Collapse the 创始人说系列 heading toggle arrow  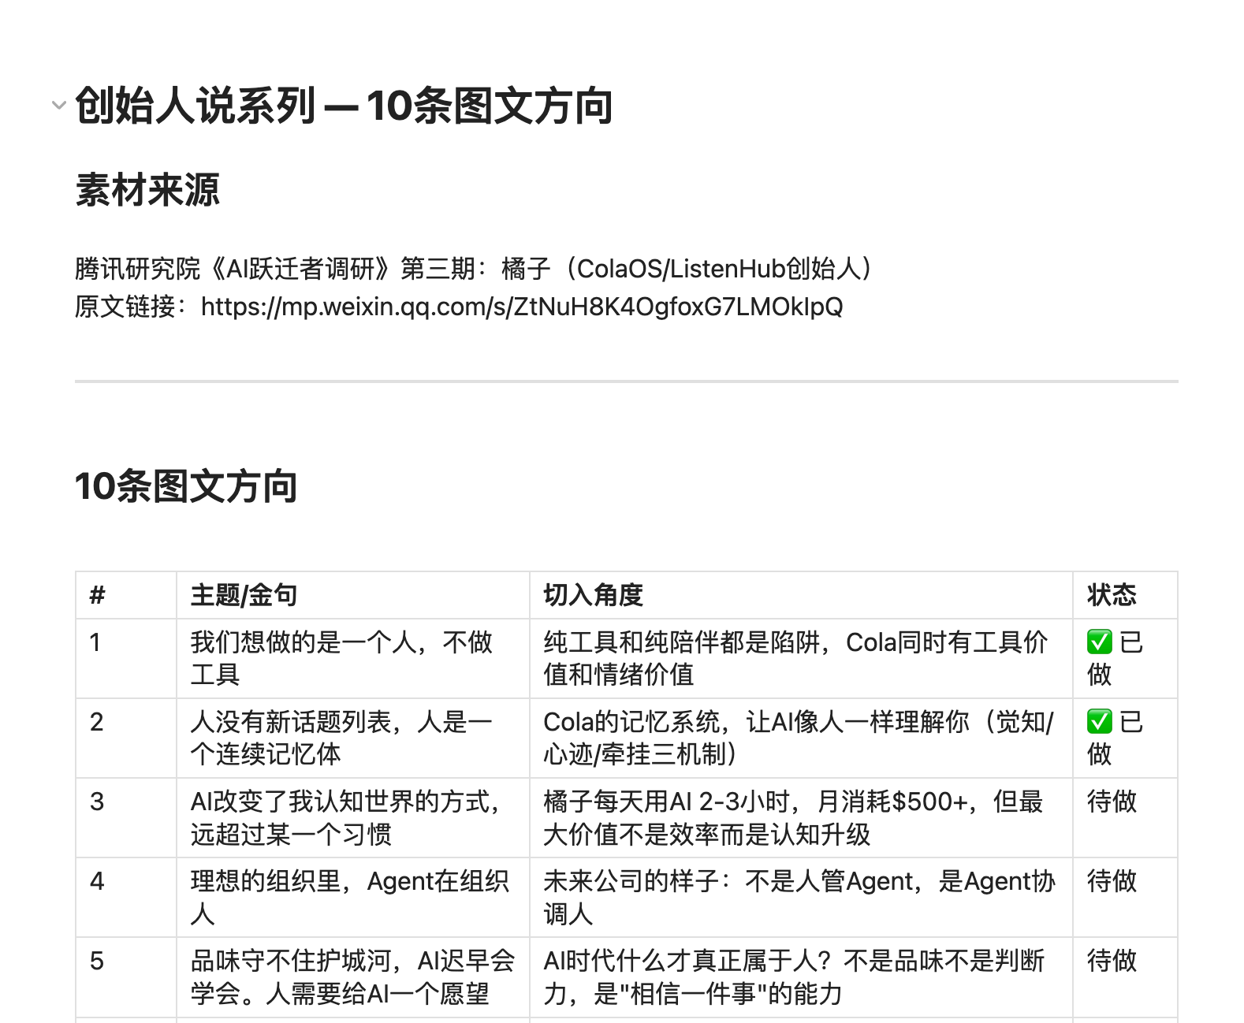point(58,105)
